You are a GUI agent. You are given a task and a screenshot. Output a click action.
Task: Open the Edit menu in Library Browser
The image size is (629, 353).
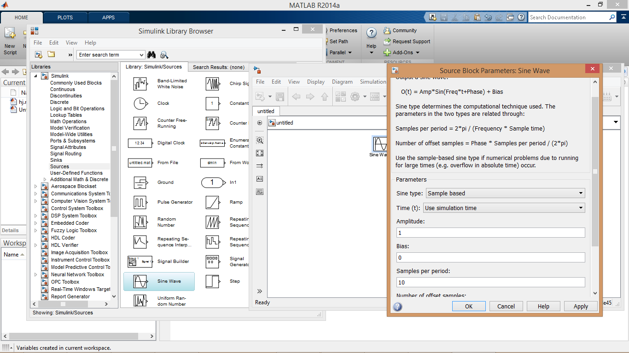pyautogui.click(x=54, y=43)
